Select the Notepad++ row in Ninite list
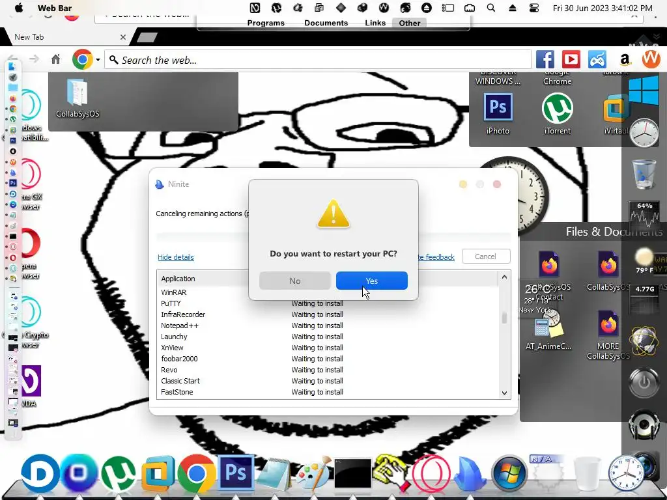The image size is (667, 500). (327, 326)
